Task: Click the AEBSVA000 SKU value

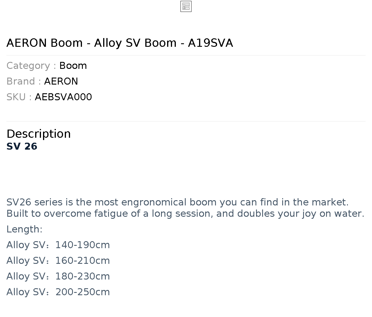Action: click(x=63, y=97)
